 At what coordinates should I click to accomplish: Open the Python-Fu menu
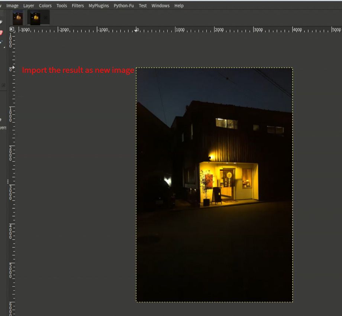click(123, 6)
